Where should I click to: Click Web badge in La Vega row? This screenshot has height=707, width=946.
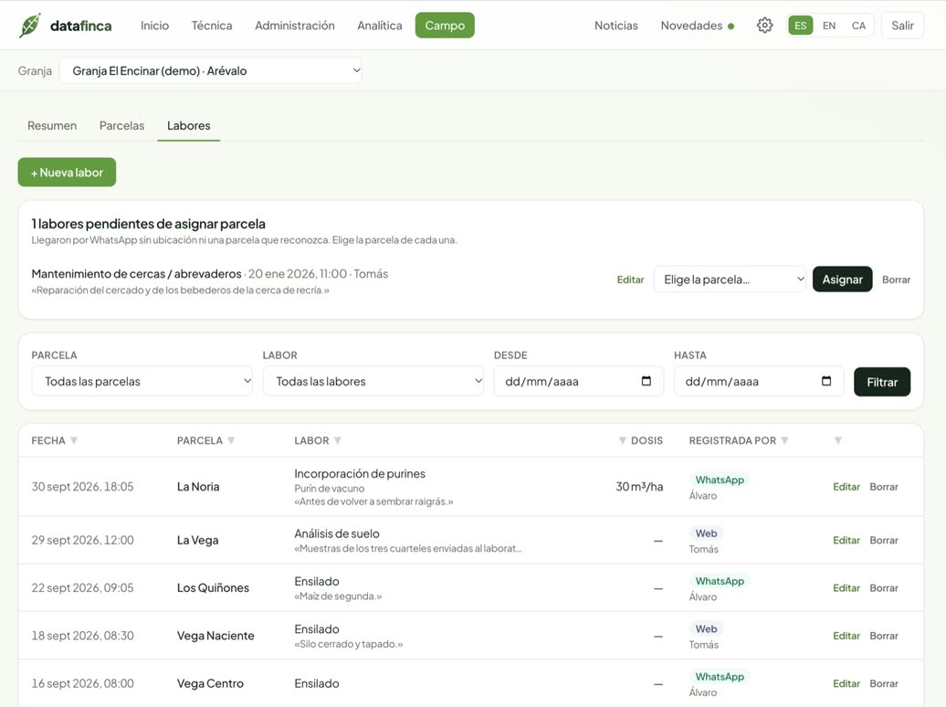point(706,533)
